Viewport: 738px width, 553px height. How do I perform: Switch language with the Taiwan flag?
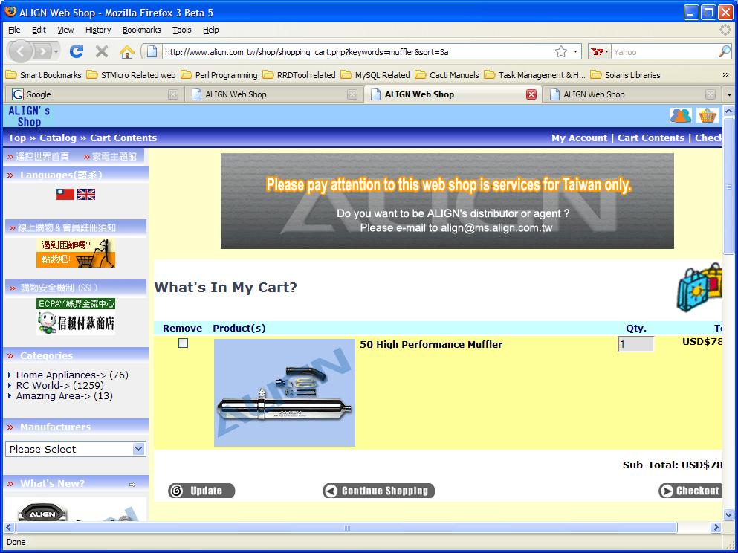(65, 194)
